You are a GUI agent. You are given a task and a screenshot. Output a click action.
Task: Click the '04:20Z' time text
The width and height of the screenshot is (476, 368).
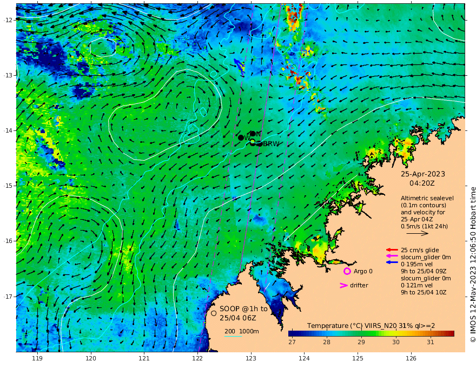click(422, 183)
